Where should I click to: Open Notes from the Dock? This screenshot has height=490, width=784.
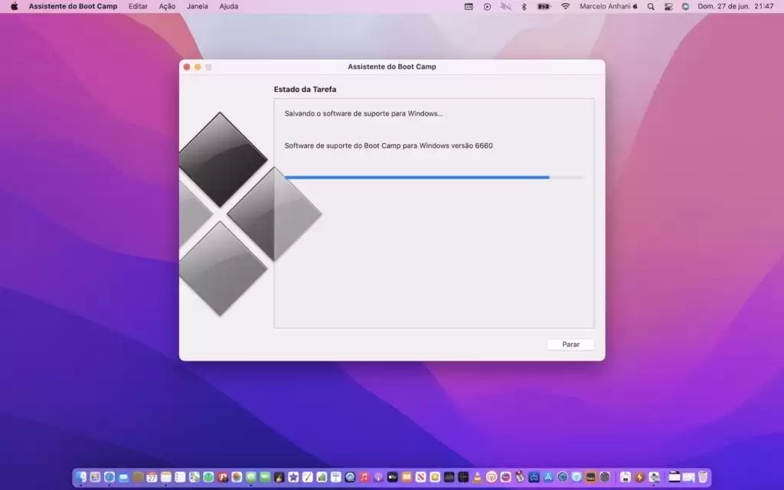pyautogui.click(x=165, y=477)
